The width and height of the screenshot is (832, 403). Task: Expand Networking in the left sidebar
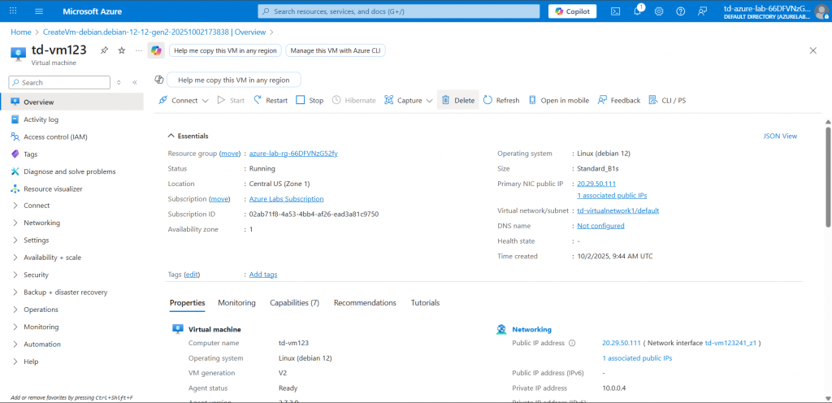point(41,223)
